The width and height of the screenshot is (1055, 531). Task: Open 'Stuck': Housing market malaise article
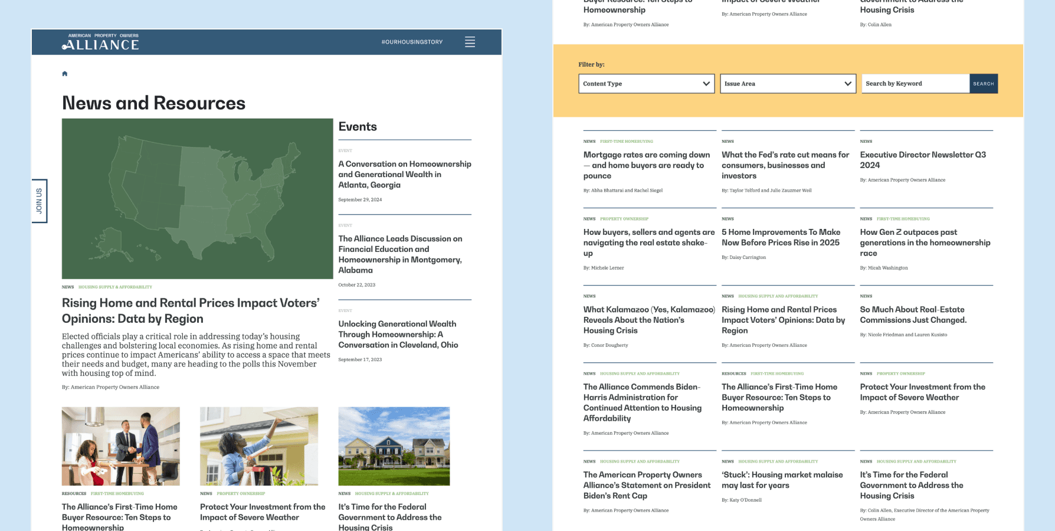click(x=782, y=480)
